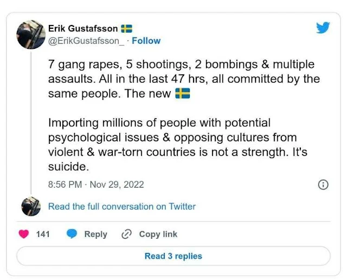The height and width of the screenshot is (280, 347).
Task: Click the @ErikGustafsson_ handle
Action: pyautogui.click(x=86, y=41)
